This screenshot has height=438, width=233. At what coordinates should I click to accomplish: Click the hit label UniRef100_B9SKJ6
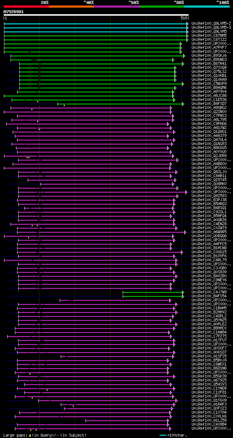(209, 55)
